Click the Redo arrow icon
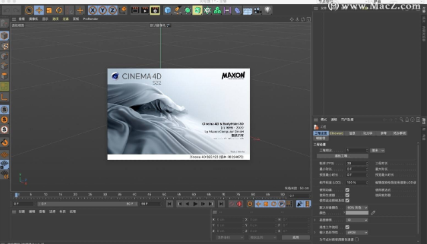The width and height of the screenshot is (427, 244). click(16, 10)
